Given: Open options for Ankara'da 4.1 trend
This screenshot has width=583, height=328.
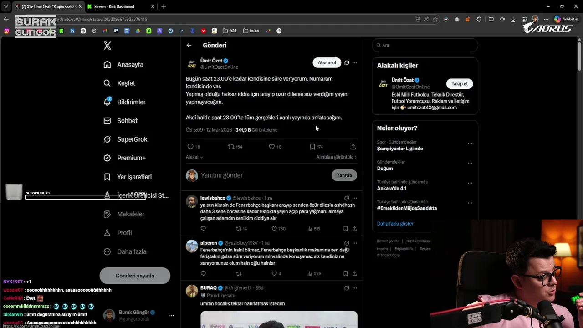Looking at the screenshot, I should click(470, 183).
